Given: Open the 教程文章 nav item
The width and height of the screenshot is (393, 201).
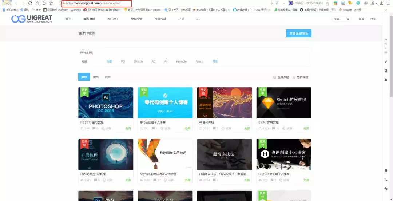Looking at the screenshot, I should point(136,19).
